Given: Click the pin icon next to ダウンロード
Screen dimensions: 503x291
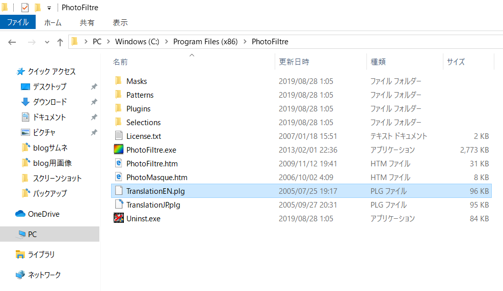Looking at the screenshot, I should tap(94, 102).
